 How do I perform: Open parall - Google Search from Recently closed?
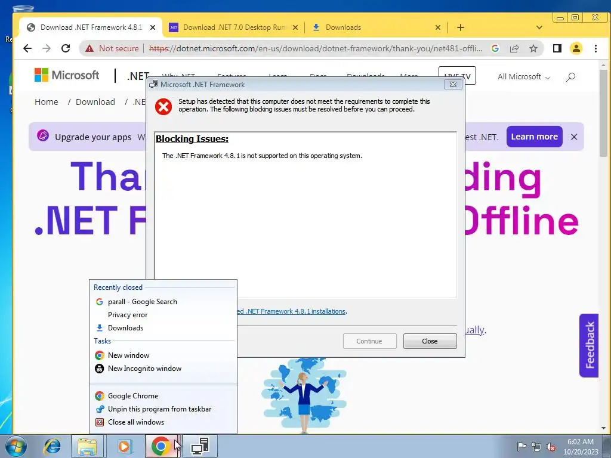[x=163, y=302]
